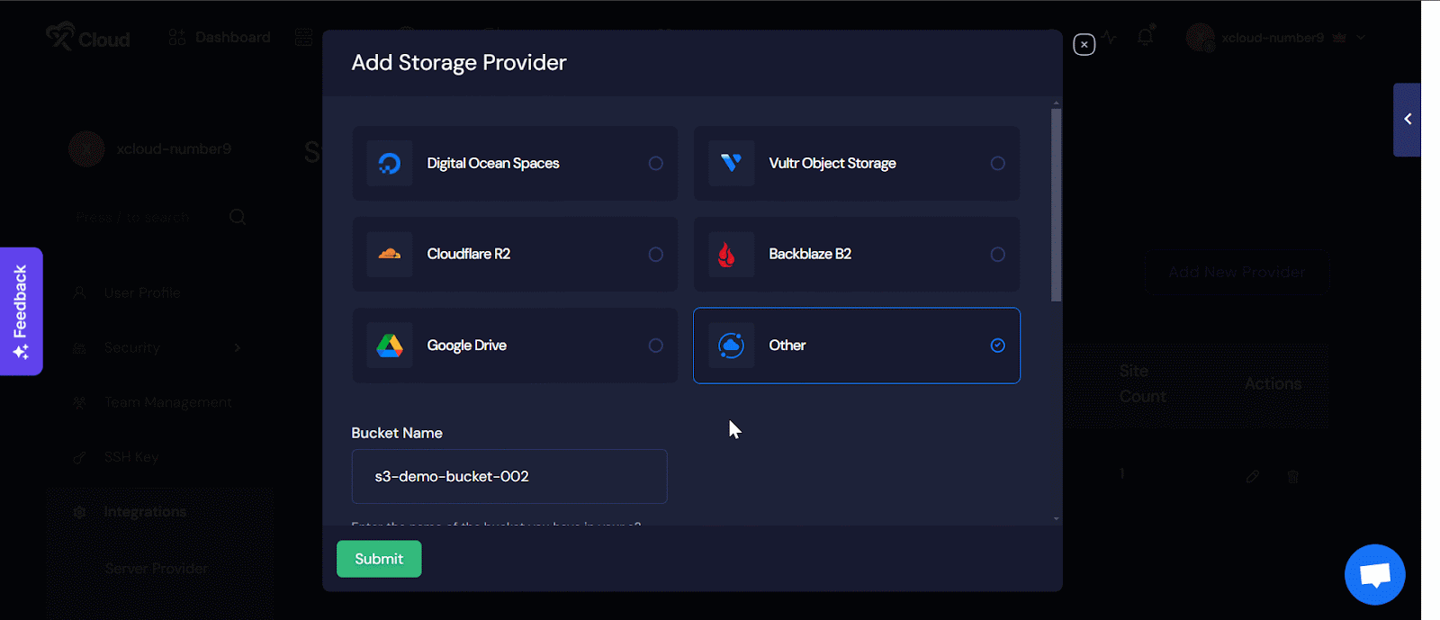Click the xCloud logo in header
Image resolution: width=1440 pixels, height=620 pixels.
[x=88, y=37]
